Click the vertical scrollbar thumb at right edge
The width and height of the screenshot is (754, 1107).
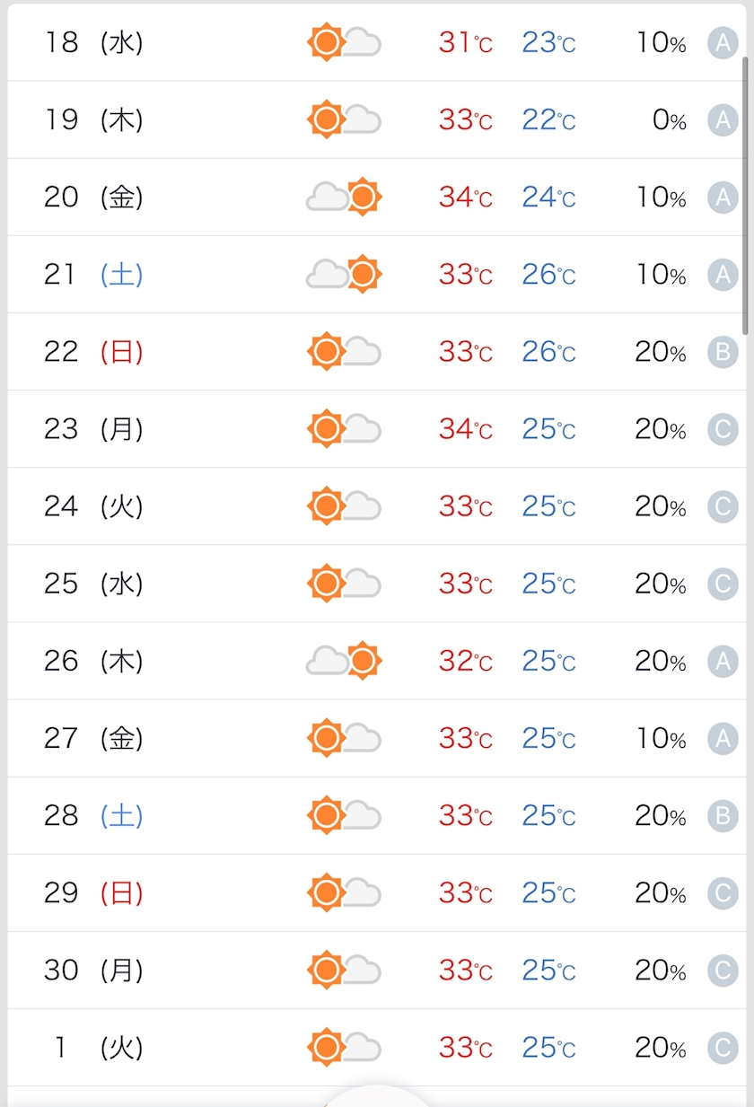pos(745,193)
